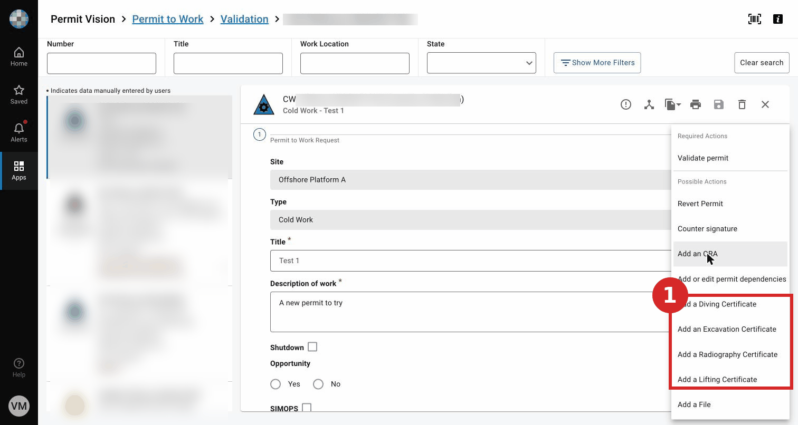Toggle the SIMOPS checkbox

point(307,408)
